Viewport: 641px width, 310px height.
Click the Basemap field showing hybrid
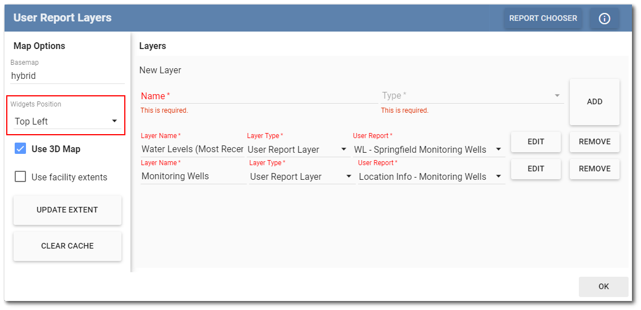pyautogui.click(x=67, y=76)
